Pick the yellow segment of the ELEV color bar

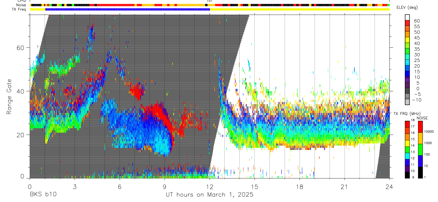[x=407, y=40]
